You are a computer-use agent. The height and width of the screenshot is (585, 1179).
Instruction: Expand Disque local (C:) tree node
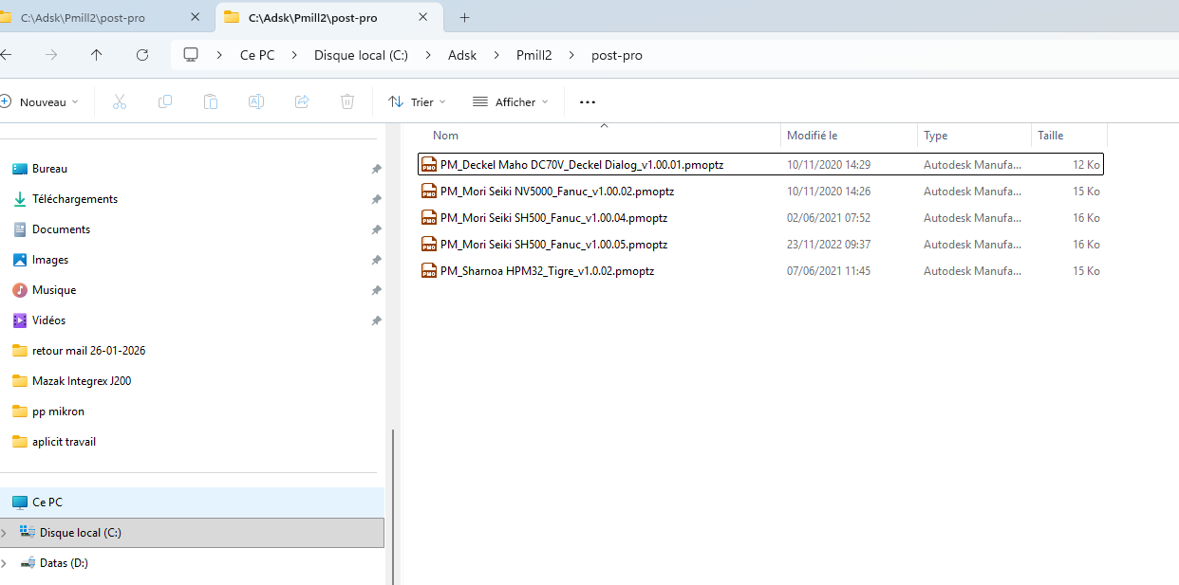pyautogui.click(x=4, y=533)
